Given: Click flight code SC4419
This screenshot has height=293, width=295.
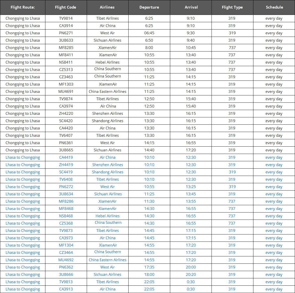Looking at the screenshot, I should coord(66,172).
